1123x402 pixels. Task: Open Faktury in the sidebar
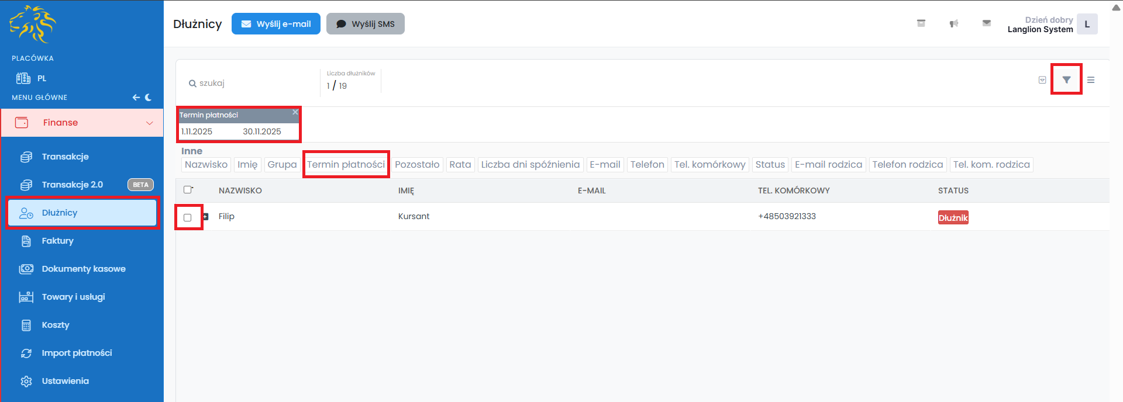(x=57, y=241)
